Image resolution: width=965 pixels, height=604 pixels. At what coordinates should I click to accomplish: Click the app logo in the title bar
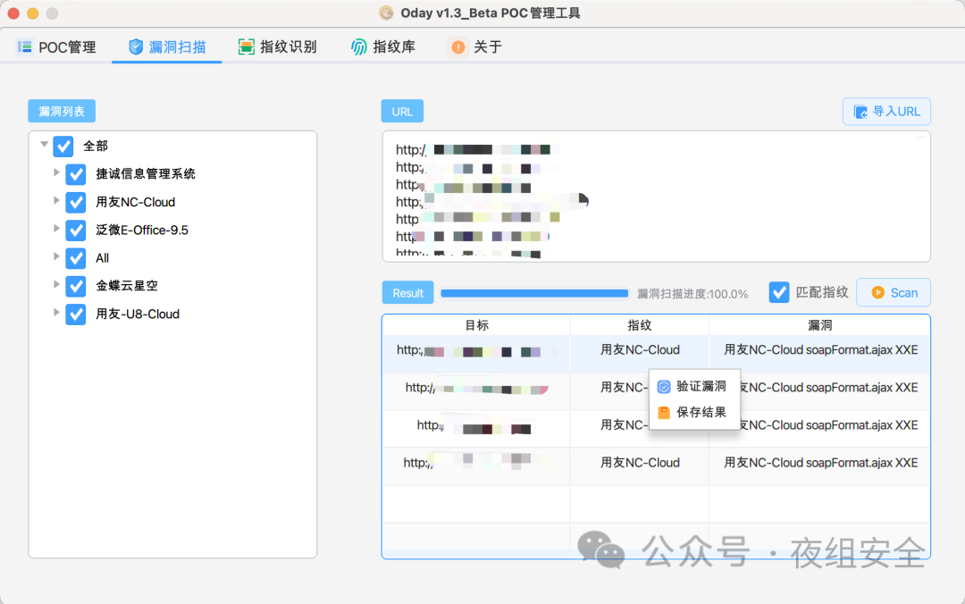coord(387,13)
